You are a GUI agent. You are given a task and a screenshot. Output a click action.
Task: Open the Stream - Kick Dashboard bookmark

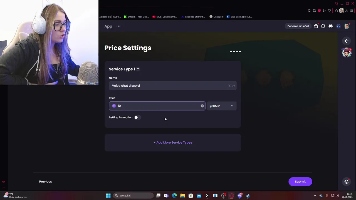(x=136, y=17)
